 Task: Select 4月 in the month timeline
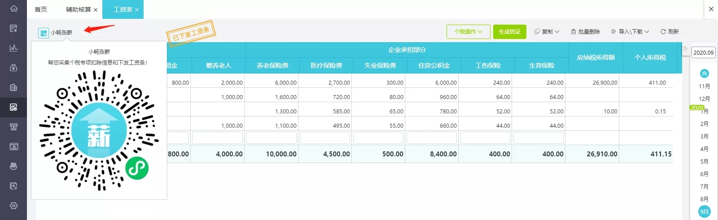tap(704, 149)
